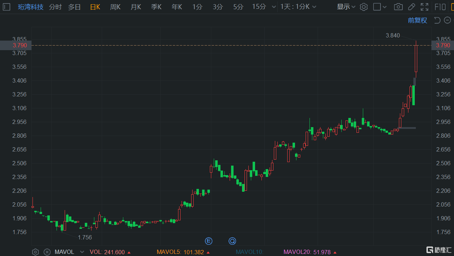Toggle the left sidebar panel icon

7,7
